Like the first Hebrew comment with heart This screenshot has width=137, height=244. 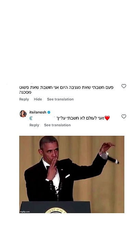(x=124, y=86)
